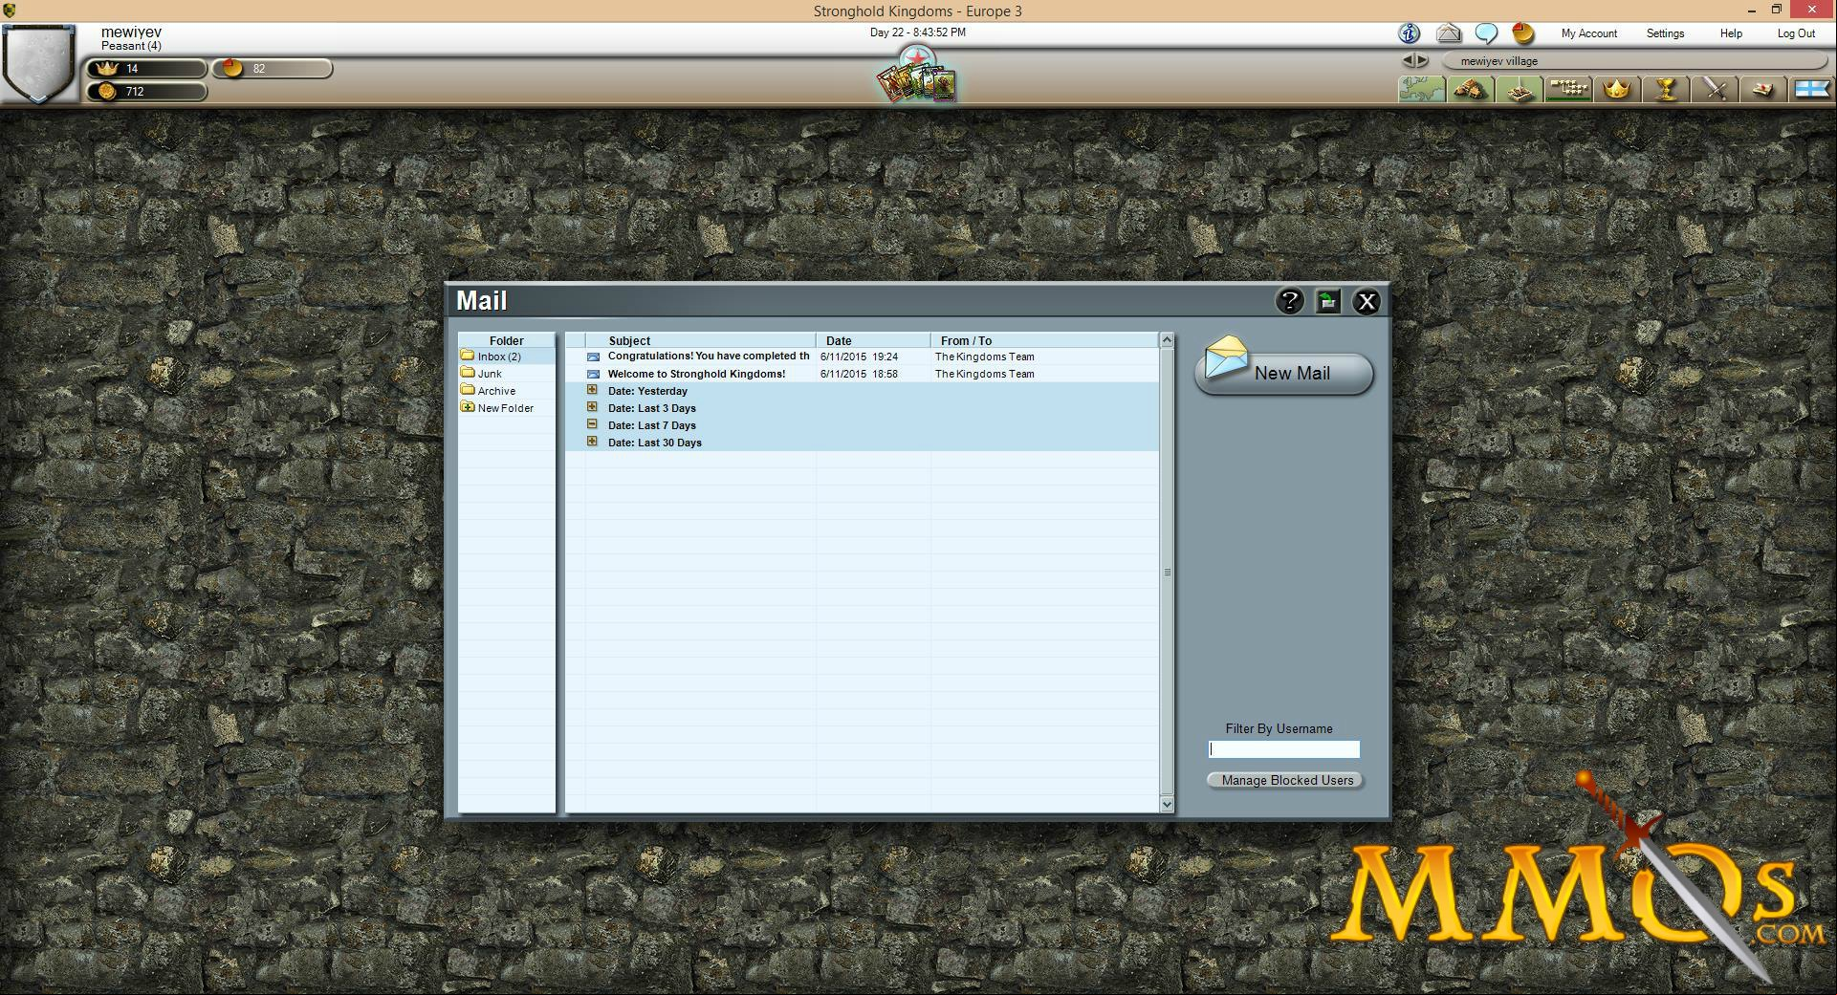The height and width of the screenshot is (995, 1837).
Task: Click the mewiyev username at top left
Action: pyautogui.click(x=131, y=32)
